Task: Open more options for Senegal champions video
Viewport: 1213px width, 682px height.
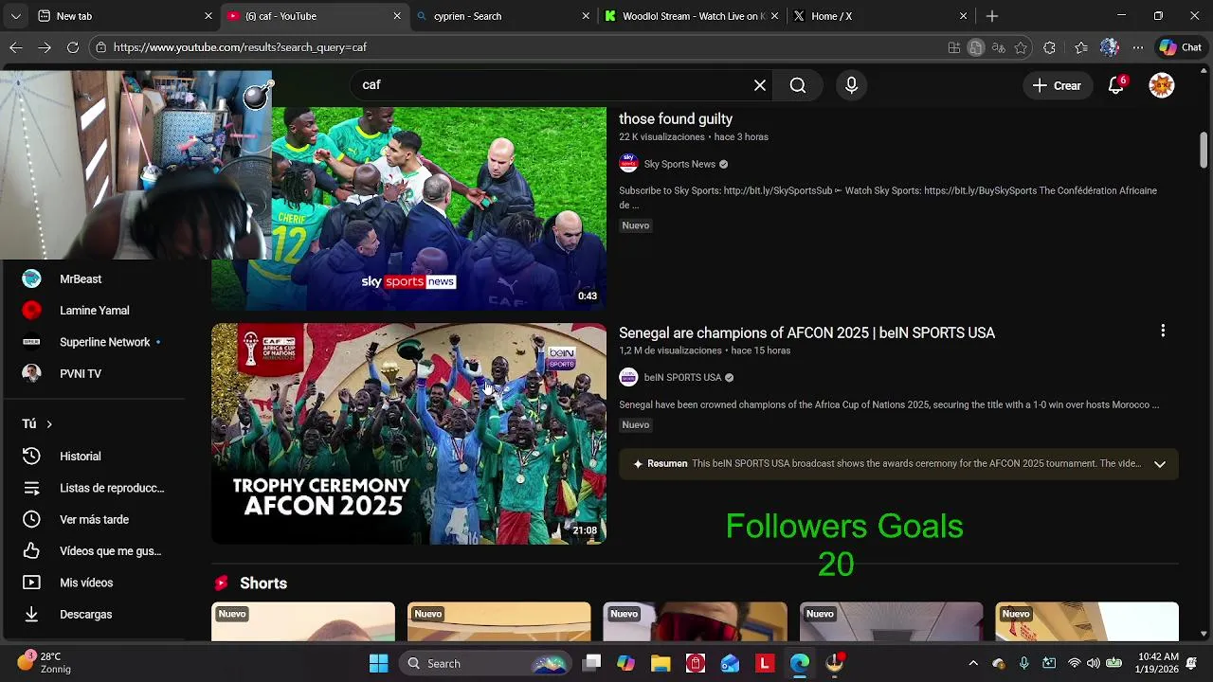Action: click(x=1163, y=331)
